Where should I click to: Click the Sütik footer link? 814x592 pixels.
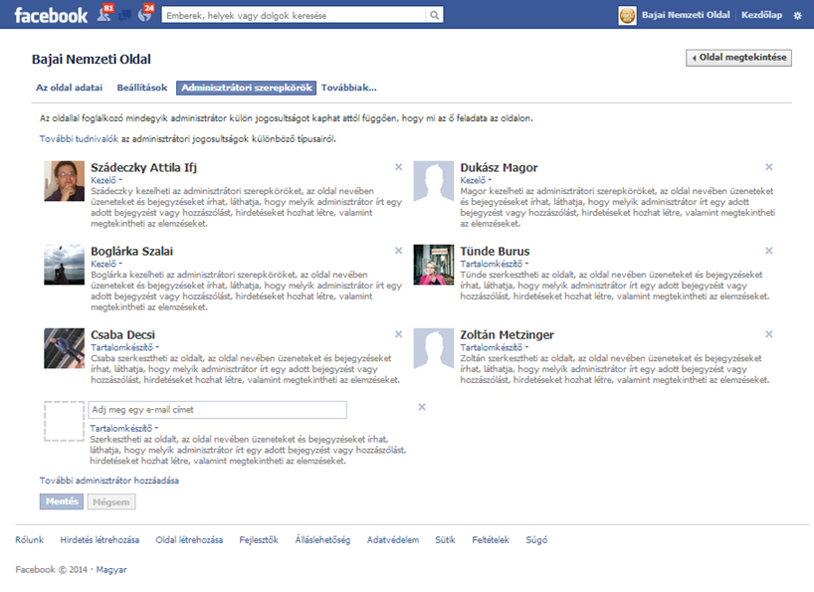(x=445, y=540)
